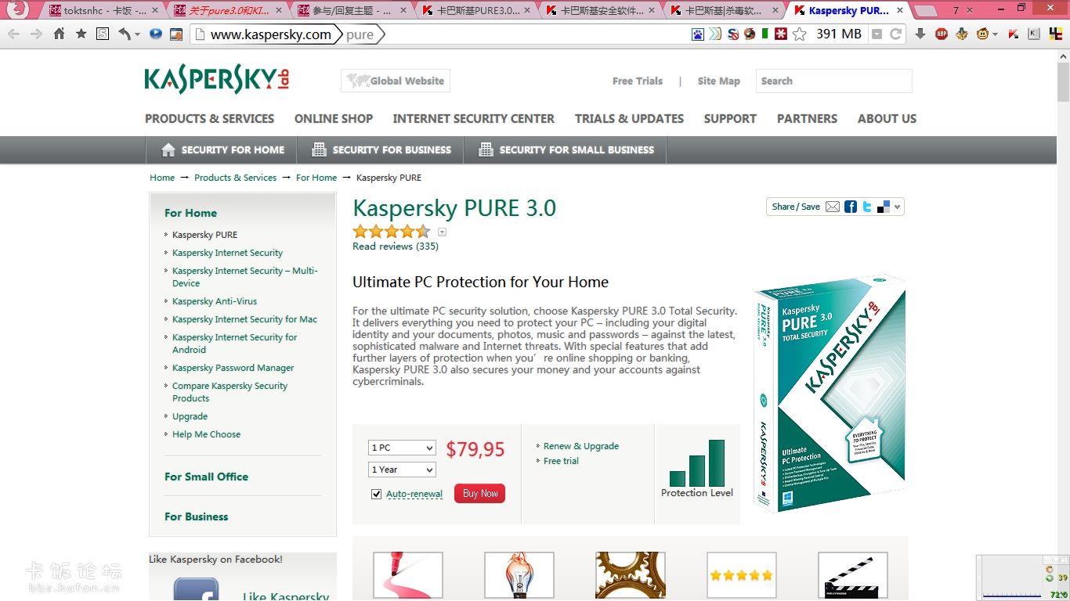Open the browser home page icon

click(59, 34)
